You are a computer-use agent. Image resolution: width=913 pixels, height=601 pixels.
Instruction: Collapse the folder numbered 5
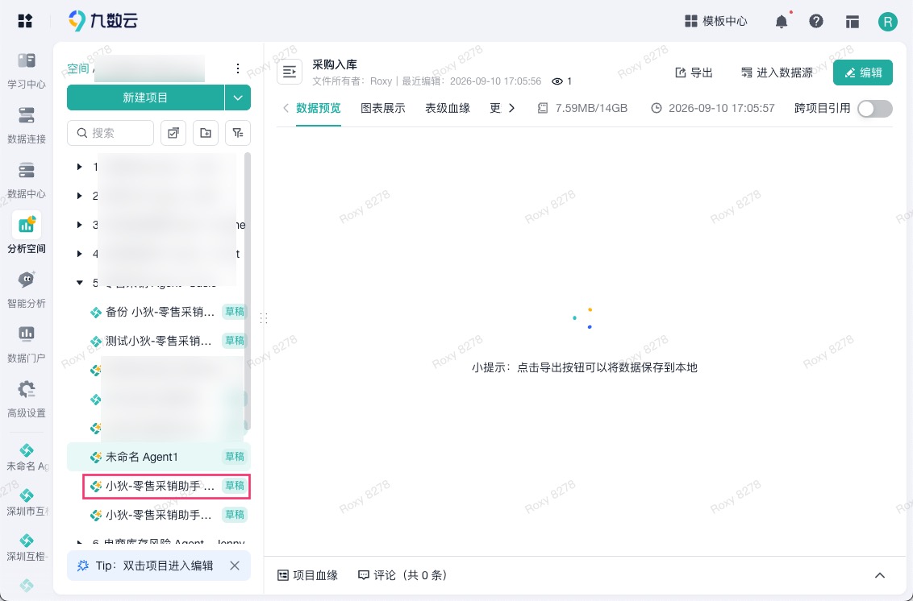[80, 283]
